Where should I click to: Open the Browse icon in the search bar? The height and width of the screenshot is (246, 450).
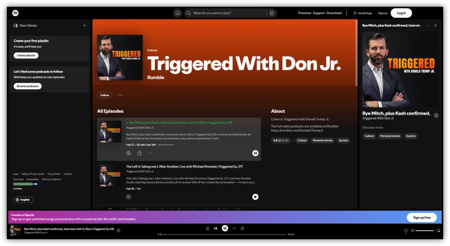pyautogui.click(x=272, y=13)
